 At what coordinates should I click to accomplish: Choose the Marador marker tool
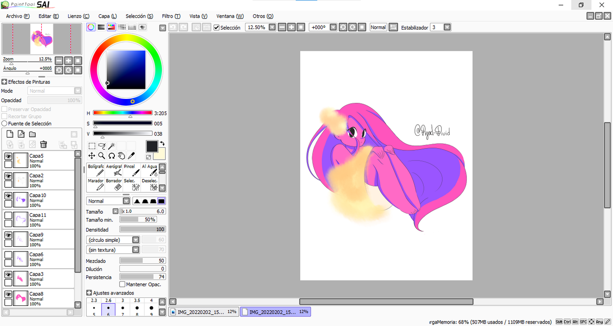point(96,185)
